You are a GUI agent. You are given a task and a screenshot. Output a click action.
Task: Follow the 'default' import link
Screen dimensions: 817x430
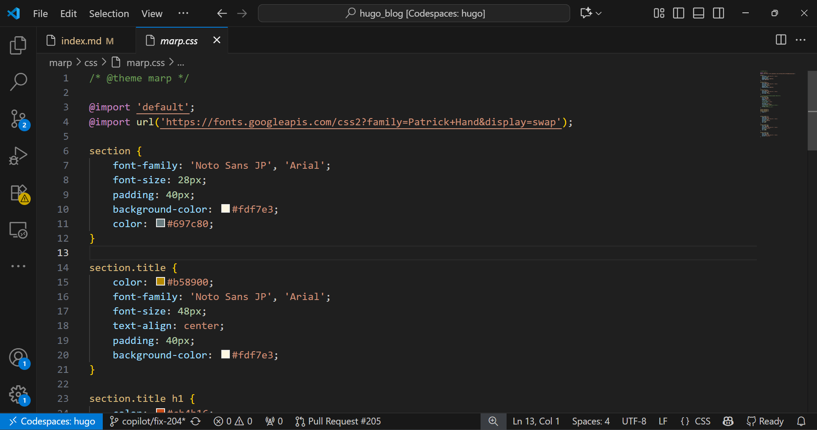pos(163,107)
